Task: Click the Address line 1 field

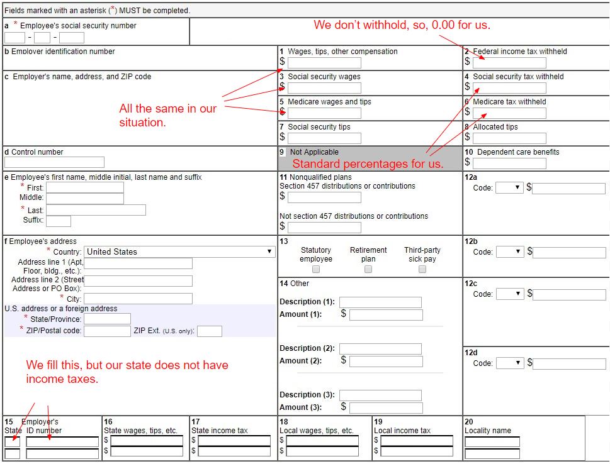Action: click(x=138, y=263)
